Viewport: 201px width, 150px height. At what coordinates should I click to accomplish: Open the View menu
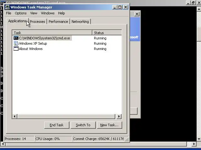(34, 13)
